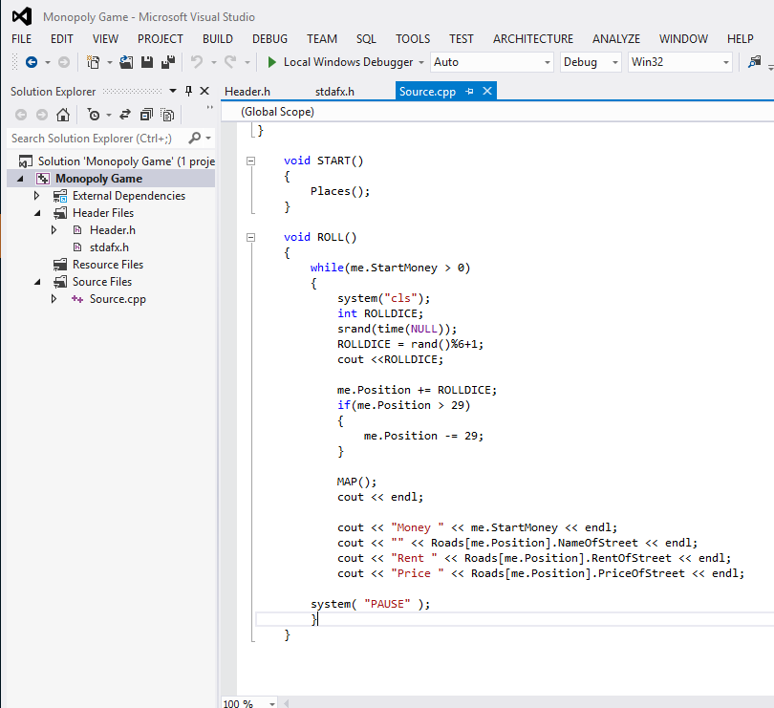774x708 pixels.
Task: Click the Sync with Active Document icon
Action: [125, 115]
